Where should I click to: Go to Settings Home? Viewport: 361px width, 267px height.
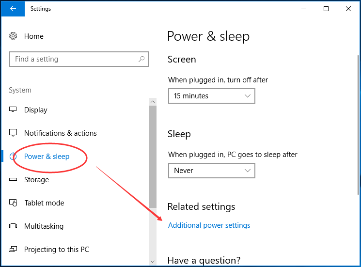(x=33, y=36)
